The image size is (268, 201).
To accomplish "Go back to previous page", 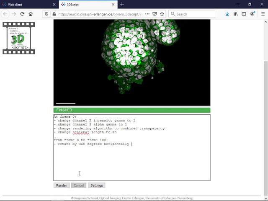I will (x=5, y=14).
